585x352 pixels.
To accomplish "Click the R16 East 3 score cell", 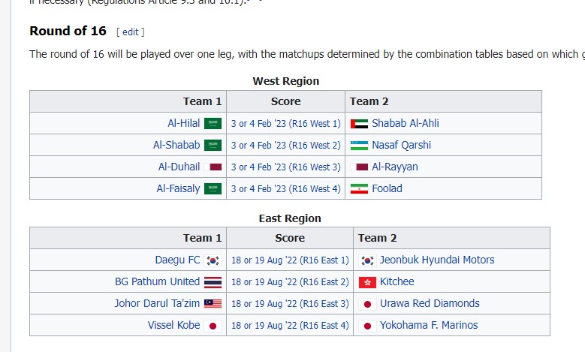I will 291,304.
